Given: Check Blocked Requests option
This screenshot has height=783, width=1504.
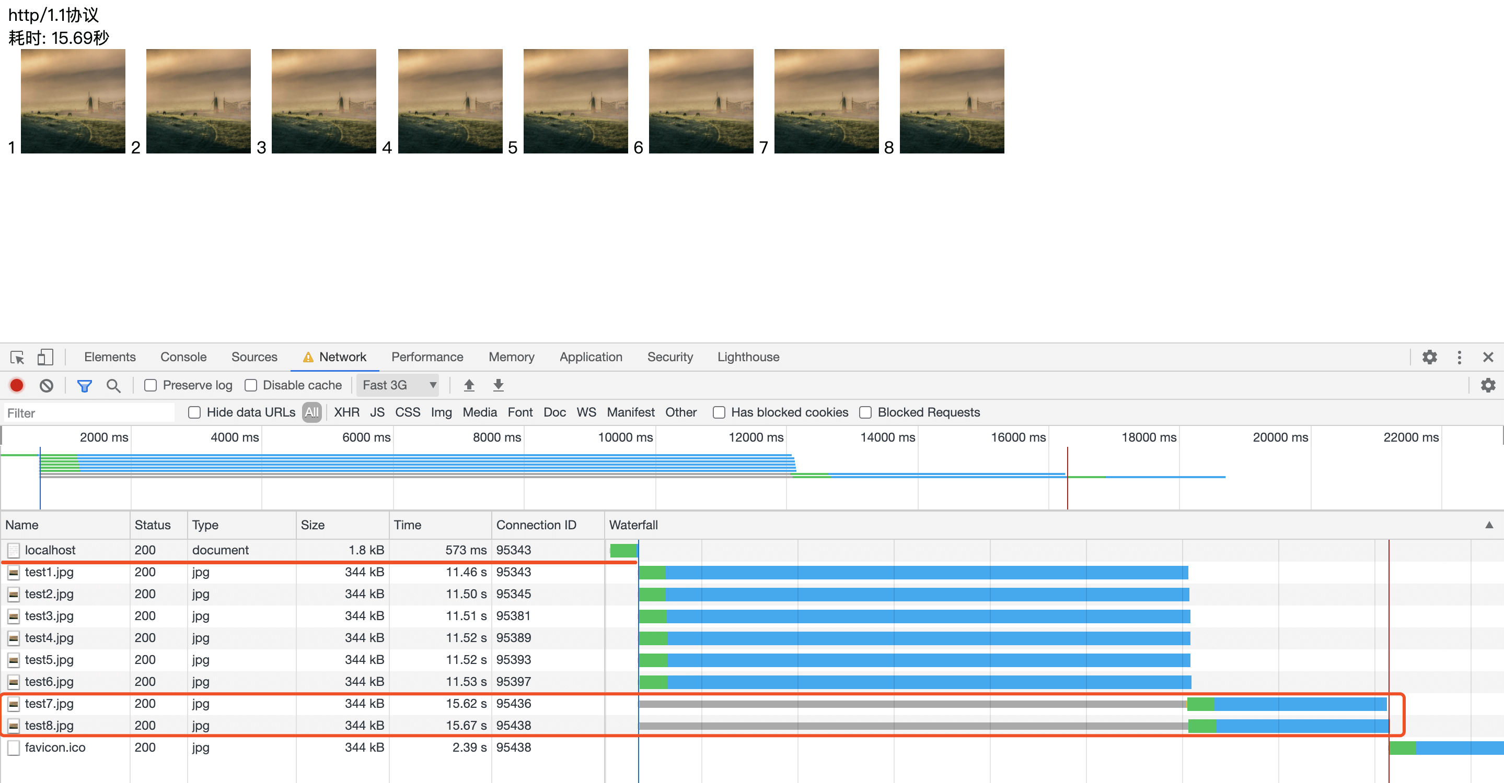Looking at the screenshot, I should [865, 412].
